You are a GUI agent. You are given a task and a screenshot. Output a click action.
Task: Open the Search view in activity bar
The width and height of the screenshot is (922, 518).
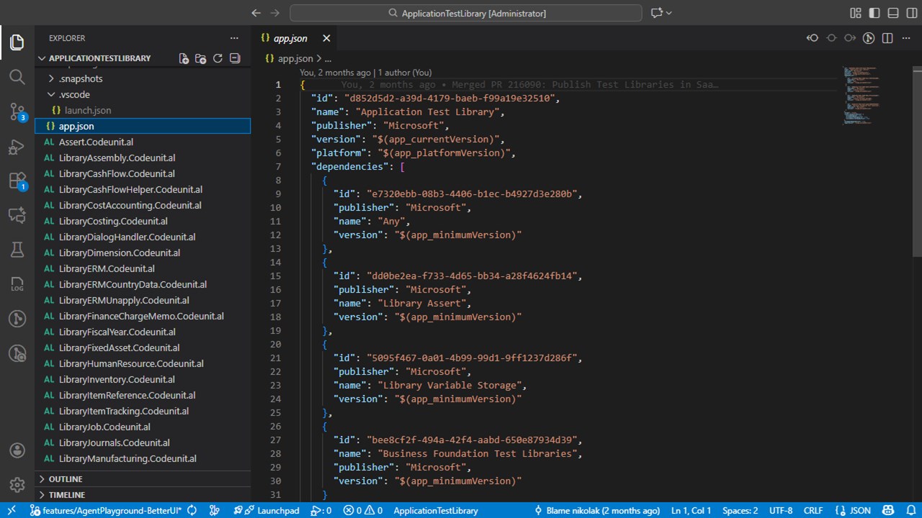[17, 76]
